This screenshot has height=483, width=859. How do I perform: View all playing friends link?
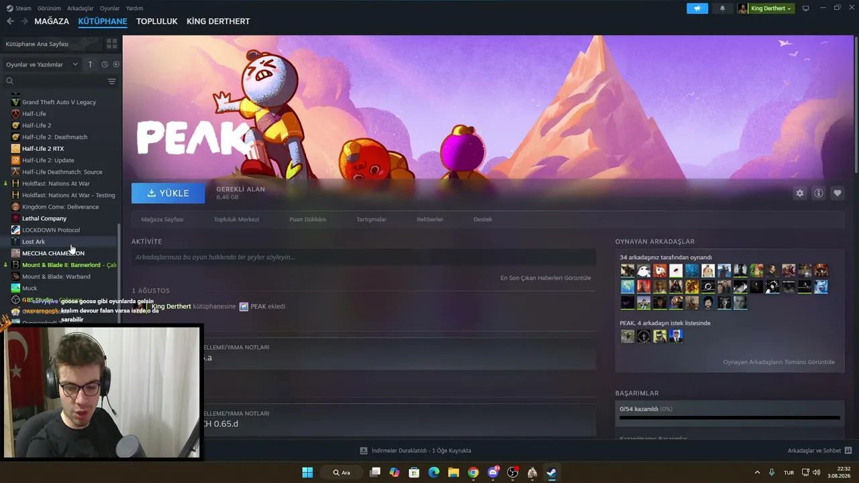coord(778,362)
